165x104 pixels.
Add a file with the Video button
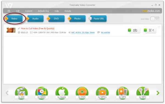coord(14,19)
